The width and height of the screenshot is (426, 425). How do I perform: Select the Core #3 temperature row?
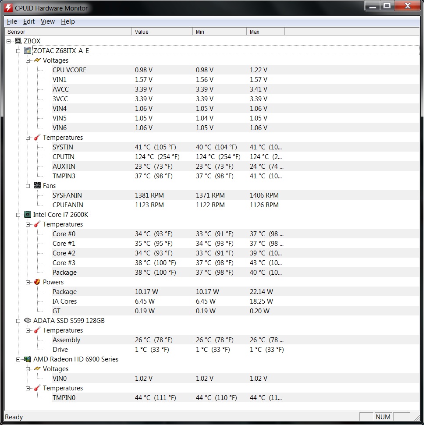click(235, 262)
